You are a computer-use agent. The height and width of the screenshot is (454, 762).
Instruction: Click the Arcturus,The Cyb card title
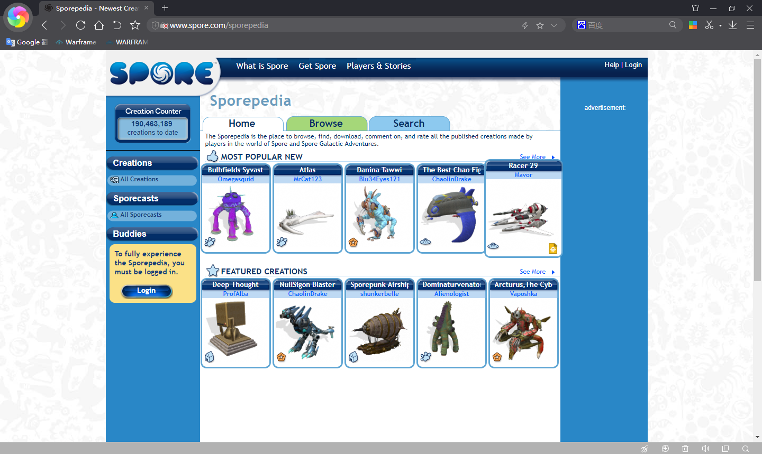coord(523,285)
